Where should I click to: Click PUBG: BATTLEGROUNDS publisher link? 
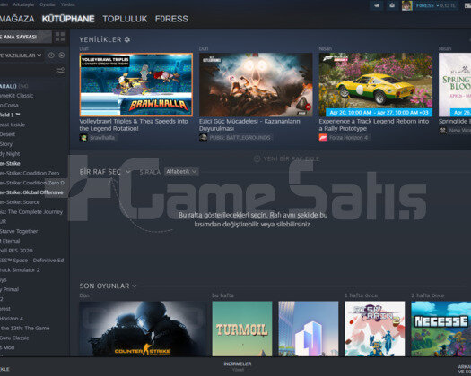click(240, 138)
